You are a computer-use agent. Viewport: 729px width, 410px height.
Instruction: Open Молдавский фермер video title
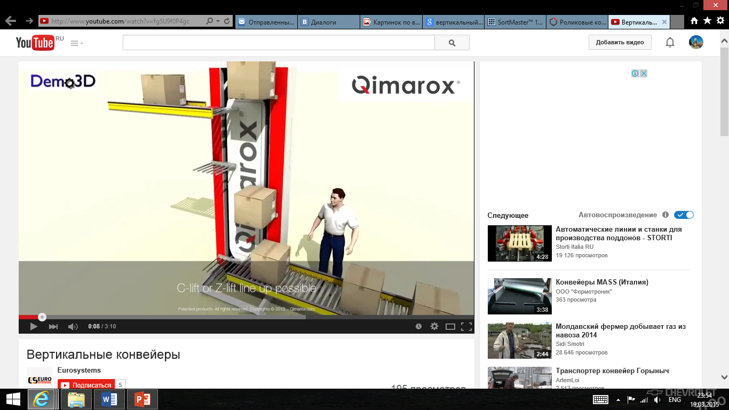(x=621, y=330)
